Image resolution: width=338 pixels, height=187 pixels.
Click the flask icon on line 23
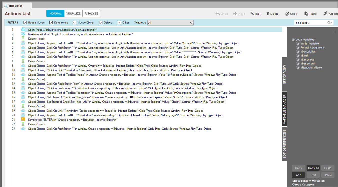click(23, 128)
